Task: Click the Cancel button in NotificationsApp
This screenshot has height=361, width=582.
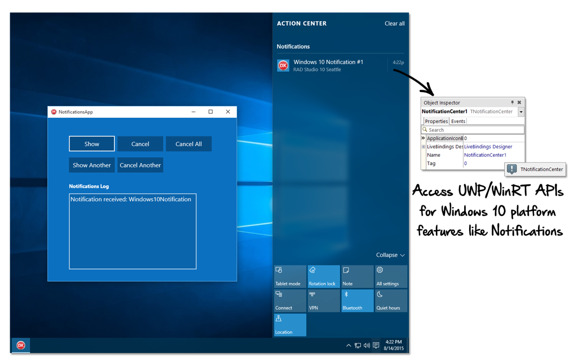Action: [x=140, y=144]
